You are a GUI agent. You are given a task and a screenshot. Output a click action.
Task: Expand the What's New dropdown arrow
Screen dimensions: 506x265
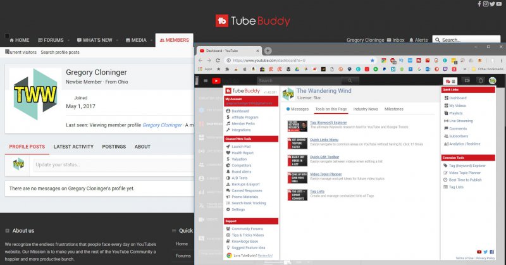(117, 40)
